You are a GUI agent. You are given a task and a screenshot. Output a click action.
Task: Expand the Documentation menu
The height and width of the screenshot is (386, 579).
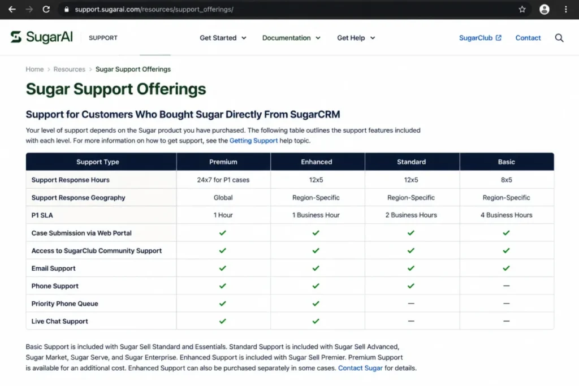point(291,38)
